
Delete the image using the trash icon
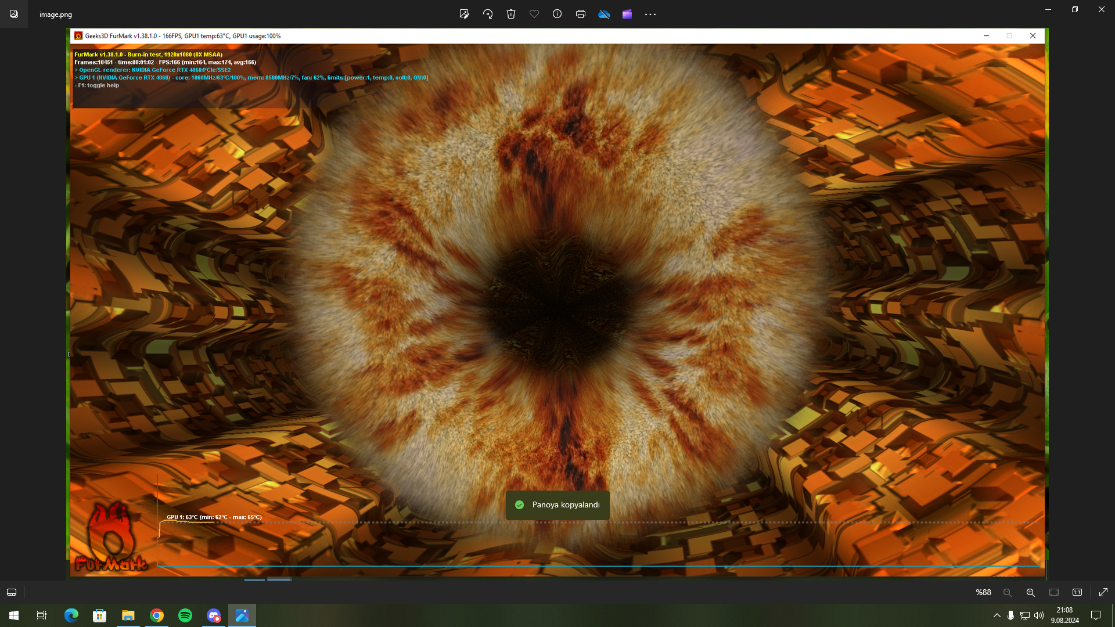[x=511, y=14]
